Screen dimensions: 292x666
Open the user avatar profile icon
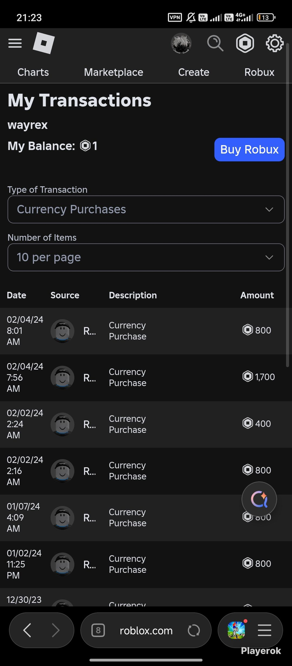click(x=181, y=43)
